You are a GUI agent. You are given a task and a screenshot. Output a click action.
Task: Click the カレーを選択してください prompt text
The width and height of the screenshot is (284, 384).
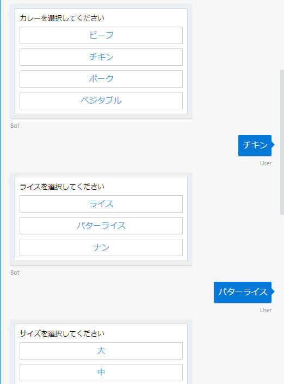(x=62, y=18)
